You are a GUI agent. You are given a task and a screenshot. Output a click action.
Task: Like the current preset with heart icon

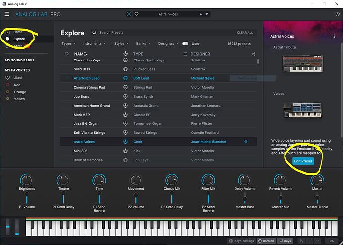pyautogui.click(x=137, y=14)
